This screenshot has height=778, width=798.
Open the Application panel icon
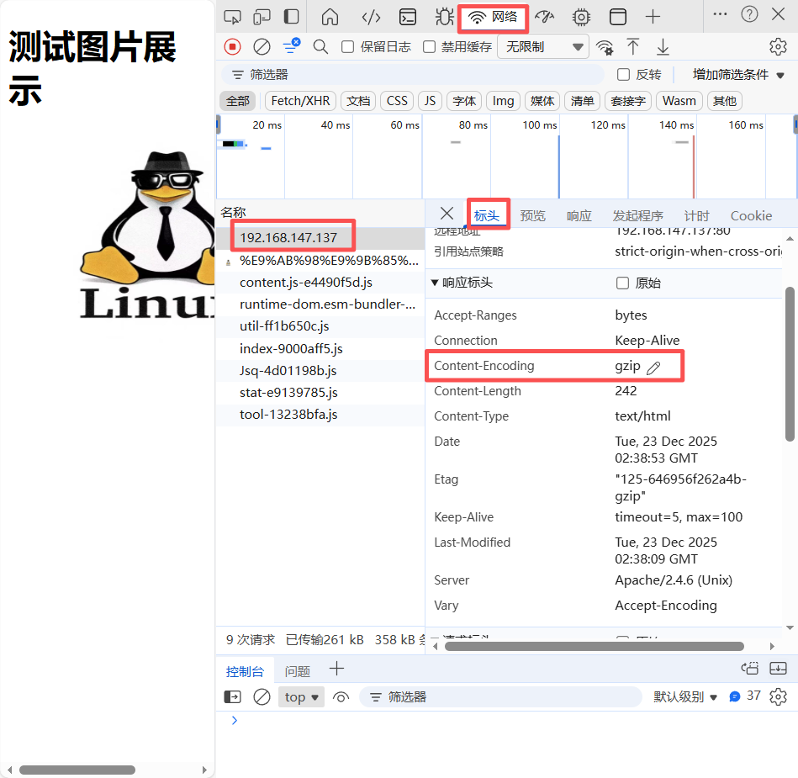(618, 17)
